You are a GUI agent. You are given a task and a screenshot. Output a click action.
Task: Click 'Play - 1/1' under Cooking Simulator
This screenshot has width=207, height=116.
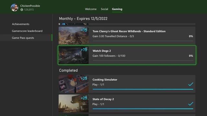(98, 84)
